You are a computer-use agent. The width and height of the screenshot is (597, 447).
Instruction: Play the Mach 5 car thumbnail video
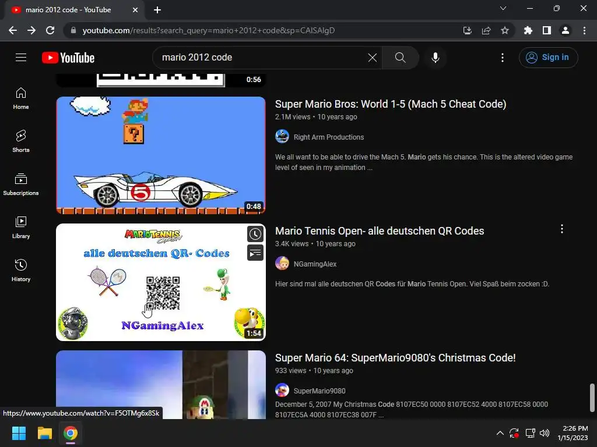[161, 155]
